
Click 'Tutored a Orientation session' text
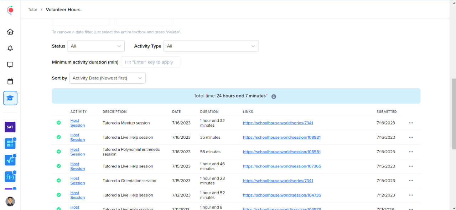point(129,181)
